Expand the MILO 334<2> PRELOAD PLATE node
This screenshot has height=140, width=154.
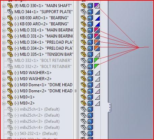coord(4,49)
